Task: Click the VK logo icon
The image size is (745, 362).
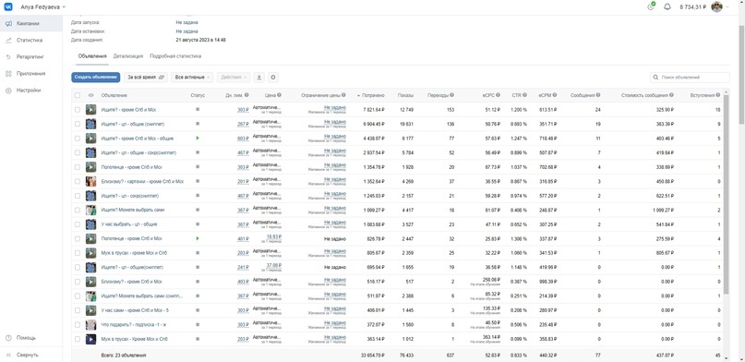Action: click(8, 6)
